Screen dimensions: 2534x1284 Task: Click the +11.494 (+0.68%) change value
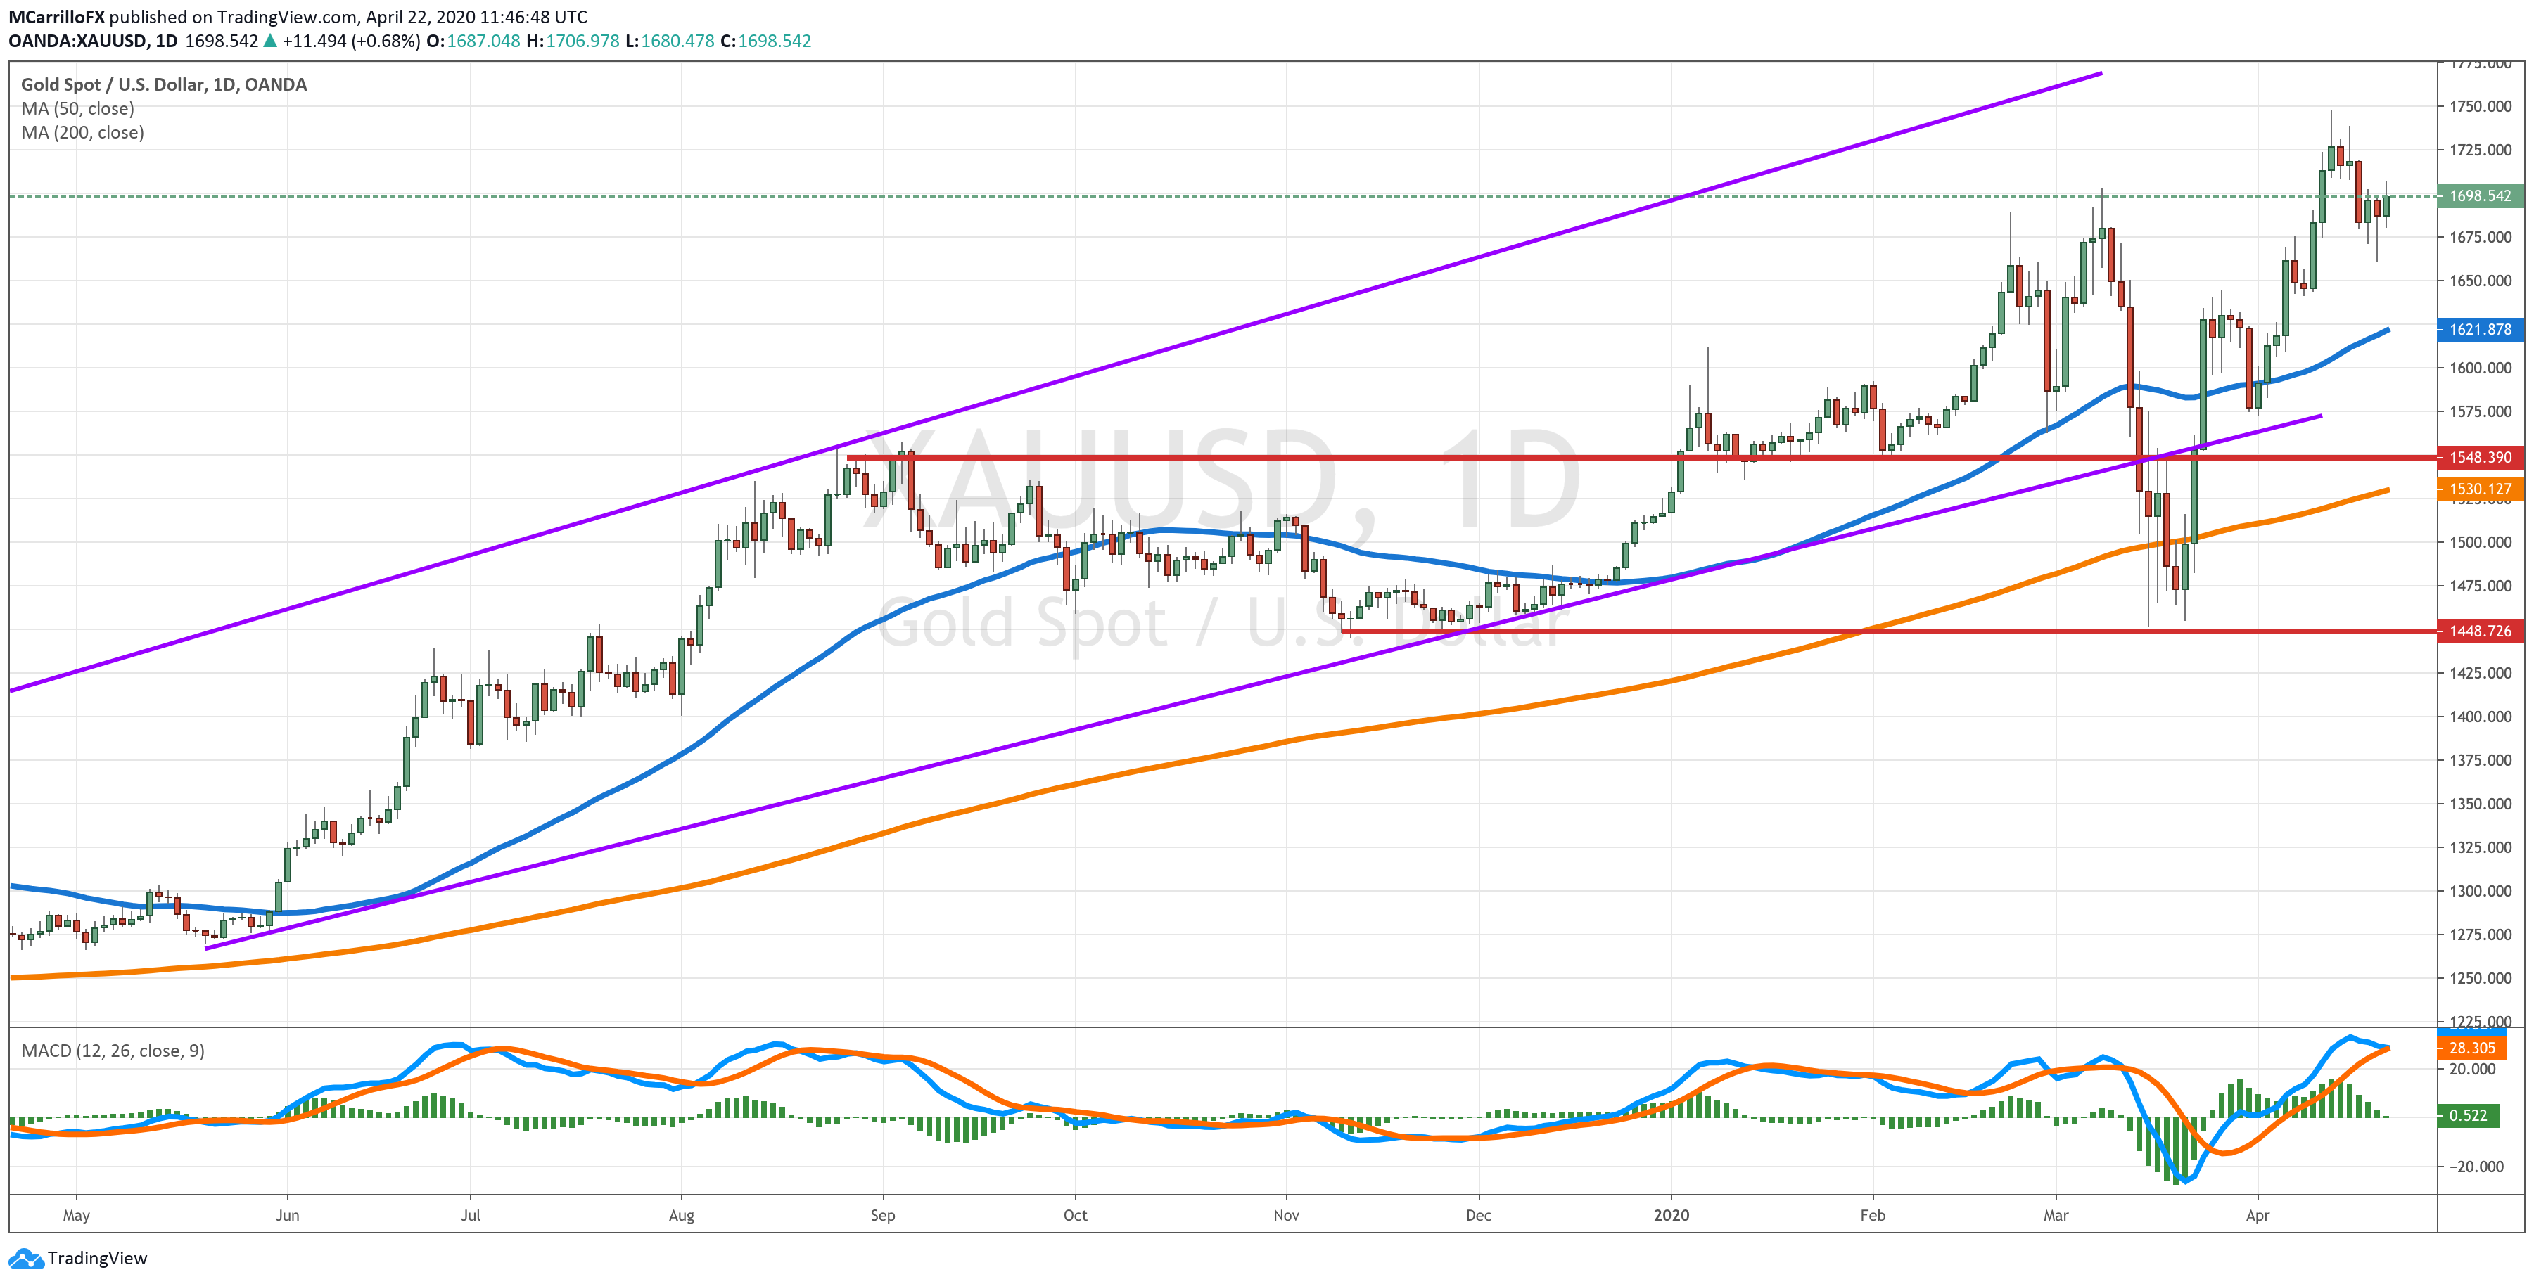pyautogui.click(x=351, y=41)
